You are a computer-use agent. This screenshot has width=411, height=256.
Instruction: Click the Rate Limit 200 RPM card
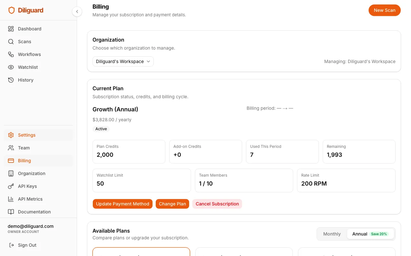coord(346,180)
